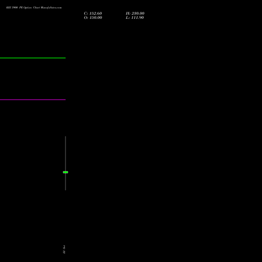This screenshot has height=262, width=262.
Task: Click the close value "C: 152.60"
Action: click(x=93, y=14)
